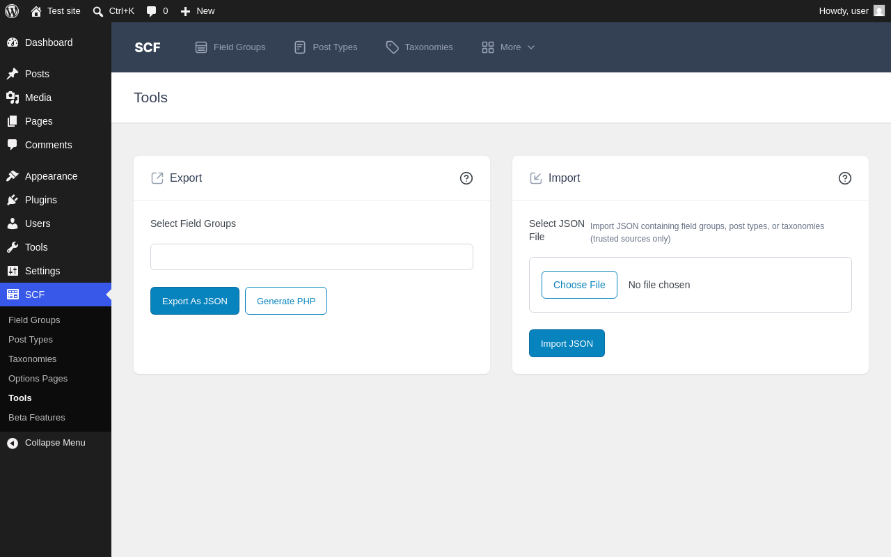The height and width of the screenshot is (557, 891).
Task: Open the Appearance menu item
Action: 56,176
